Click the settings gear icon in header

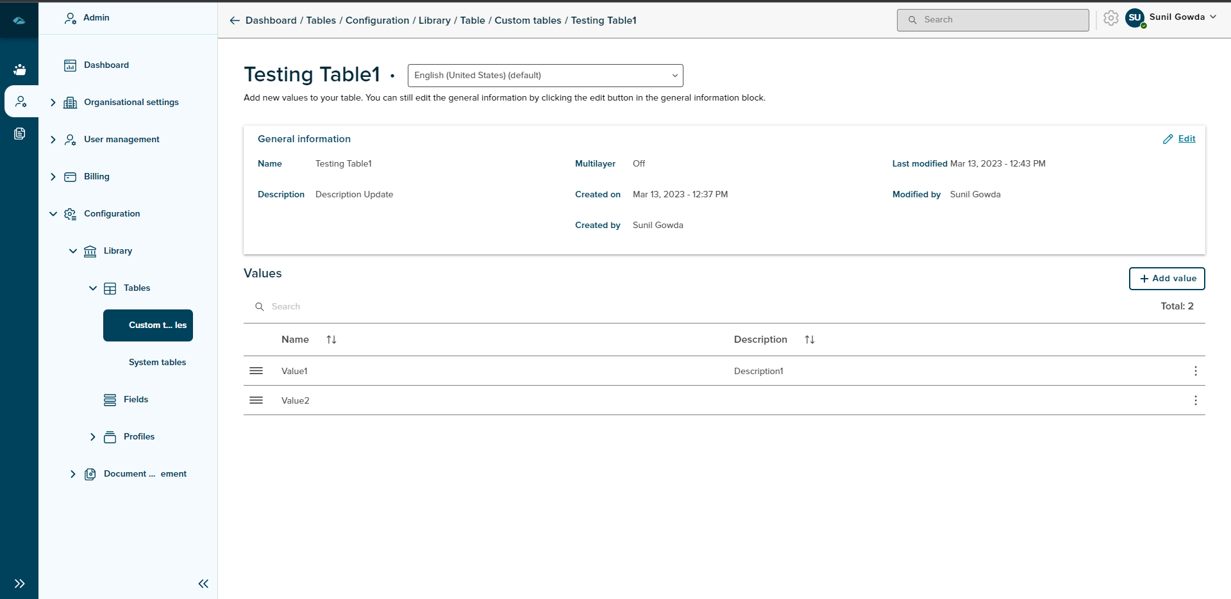(x=1110, y=19)
